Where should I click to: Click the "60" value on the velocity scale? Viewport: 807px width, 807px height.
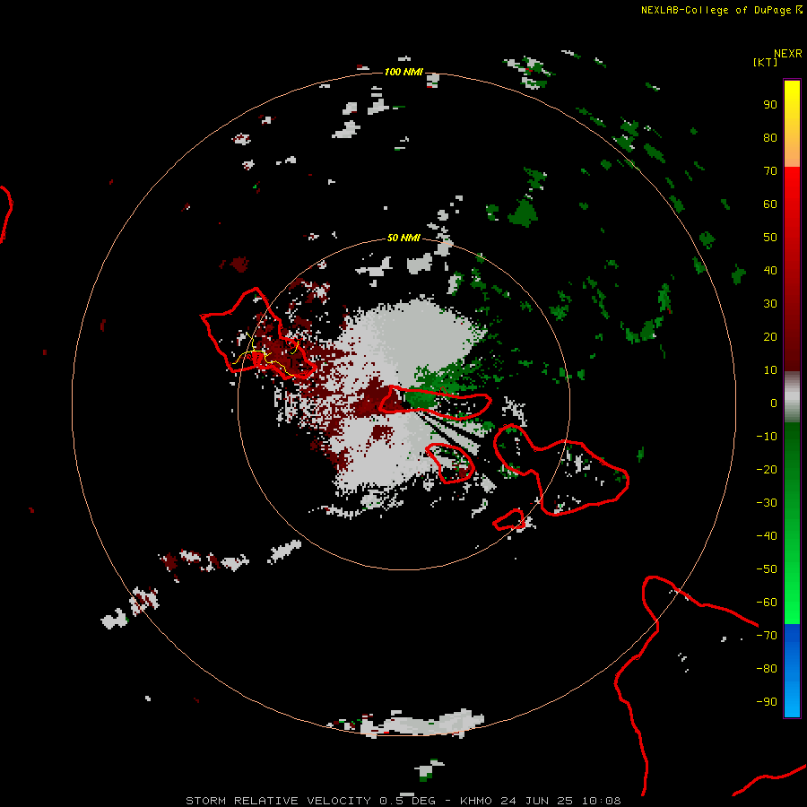point(770,204)
